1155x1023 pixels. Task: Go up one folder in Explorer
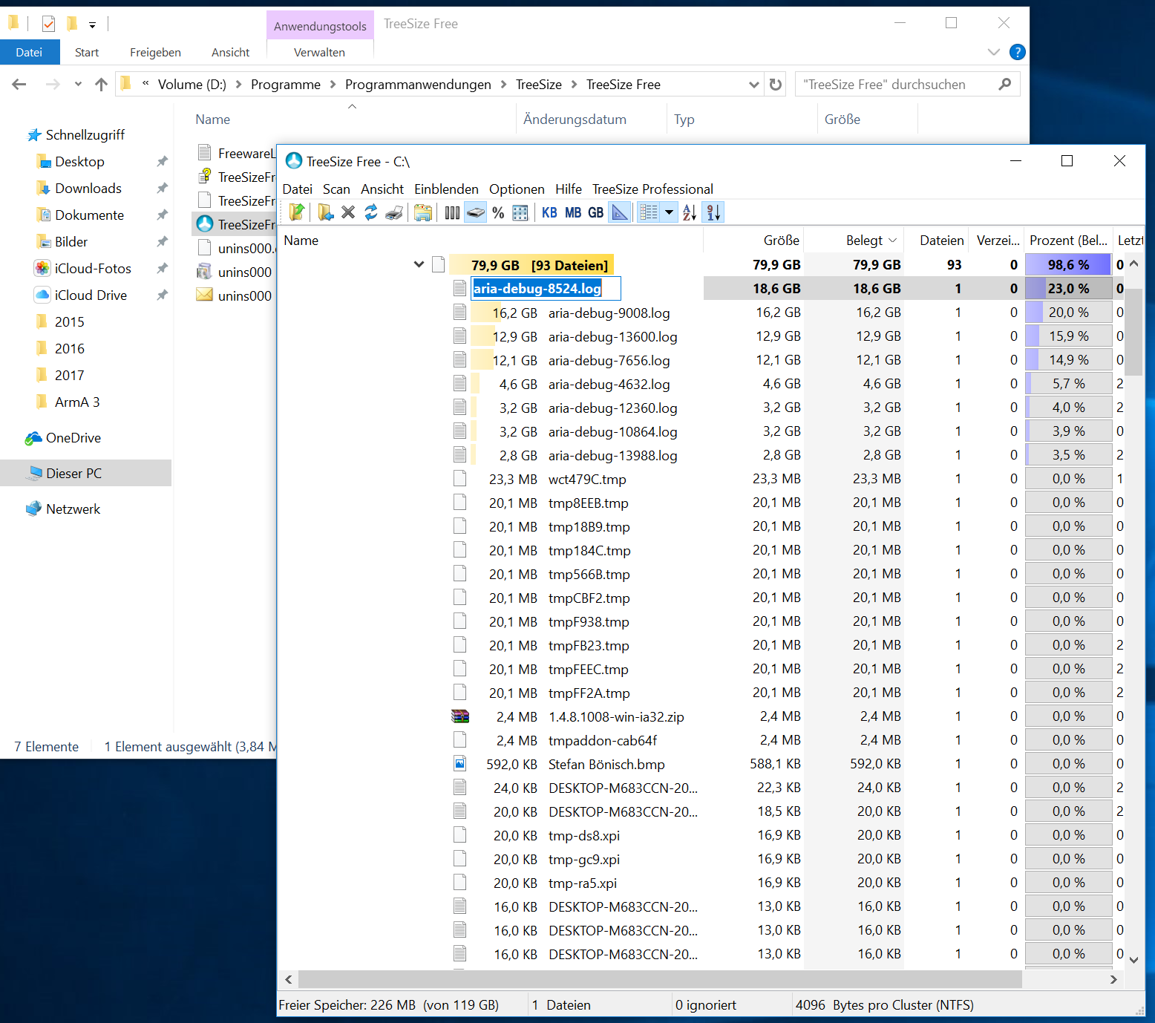(102, 85)
